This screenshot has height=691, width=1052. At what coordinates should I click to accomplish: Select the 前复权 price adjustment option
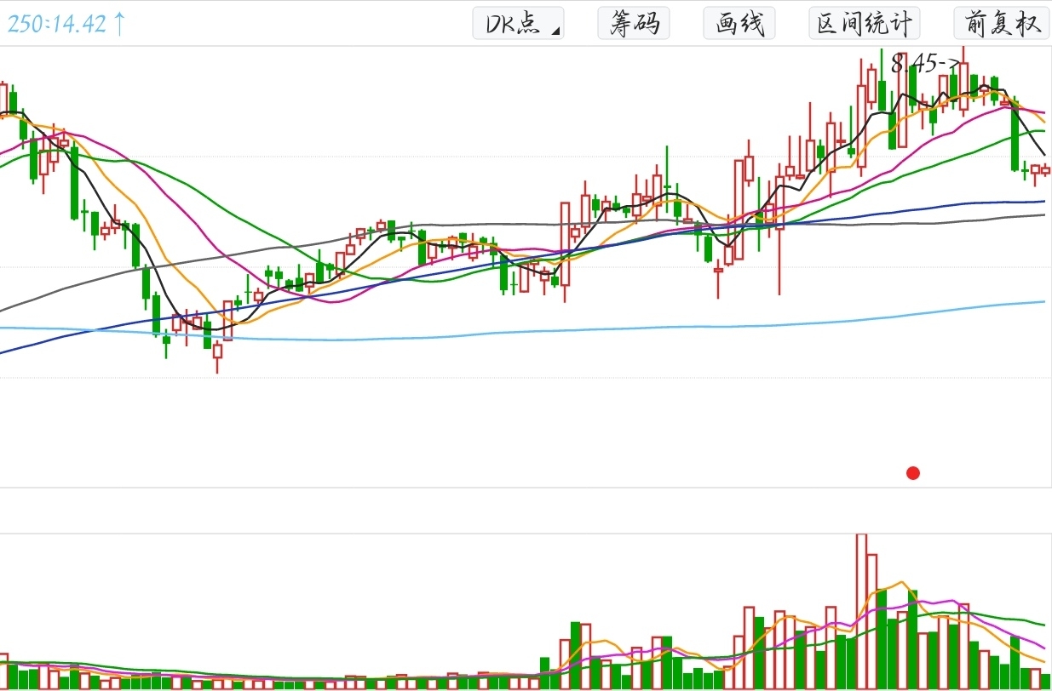(1002, 23)
